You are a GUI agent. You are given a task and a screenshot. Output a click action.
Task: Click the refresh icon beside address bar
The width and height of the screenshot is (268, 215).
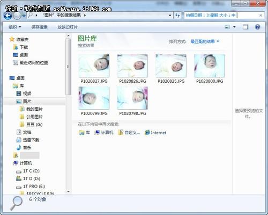[177, 16]
